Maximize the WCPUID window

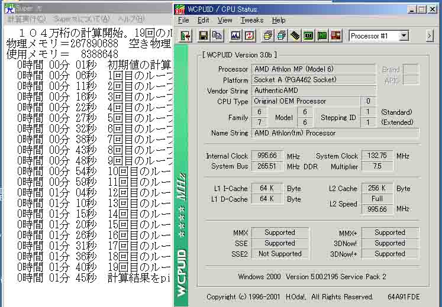tap(422, 9)
